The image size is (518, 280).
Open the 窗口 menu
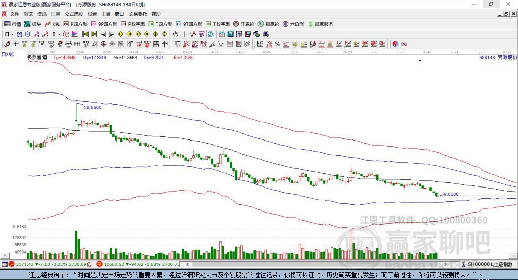click(119, 14)
